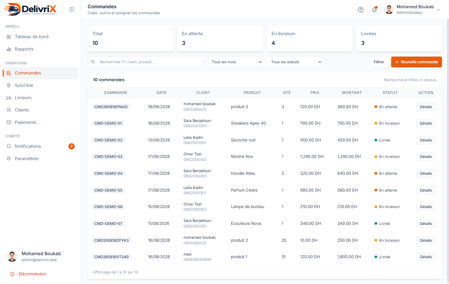Go to Paiements
The image size is (449, 284).
[x=40, y=122]
